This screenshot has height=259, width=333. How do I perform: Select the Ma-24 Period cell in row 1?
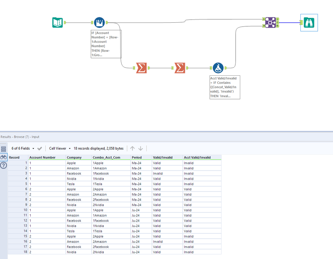[x=141, y=163]
